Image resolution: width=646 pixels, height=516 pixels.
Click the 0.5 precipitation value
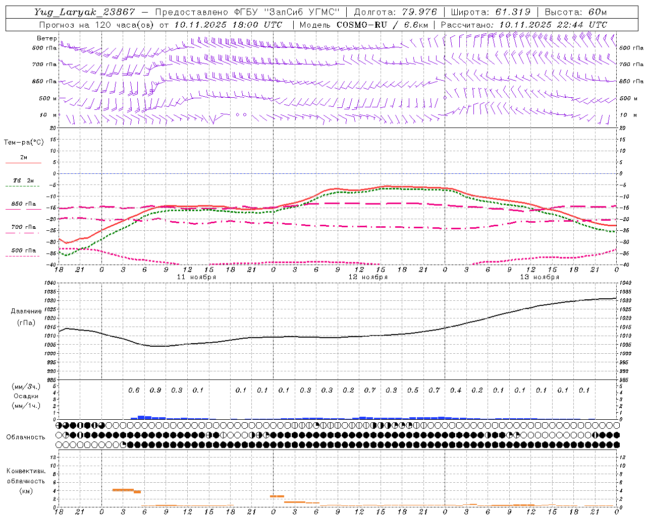pos(413,391)
